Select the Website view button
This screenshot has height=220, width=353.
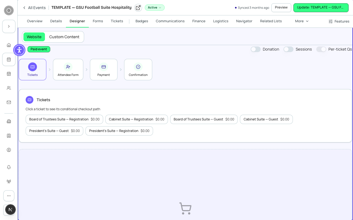click(x=34, y=37)
